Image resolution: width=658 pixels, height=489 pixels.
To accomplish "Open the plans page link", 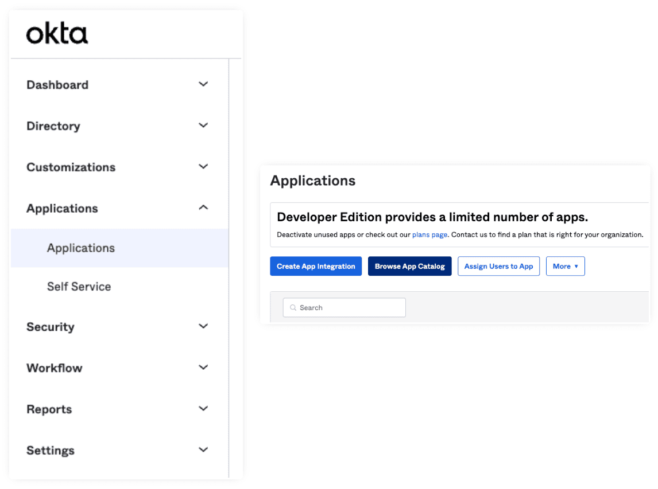I will click(429, 234).
